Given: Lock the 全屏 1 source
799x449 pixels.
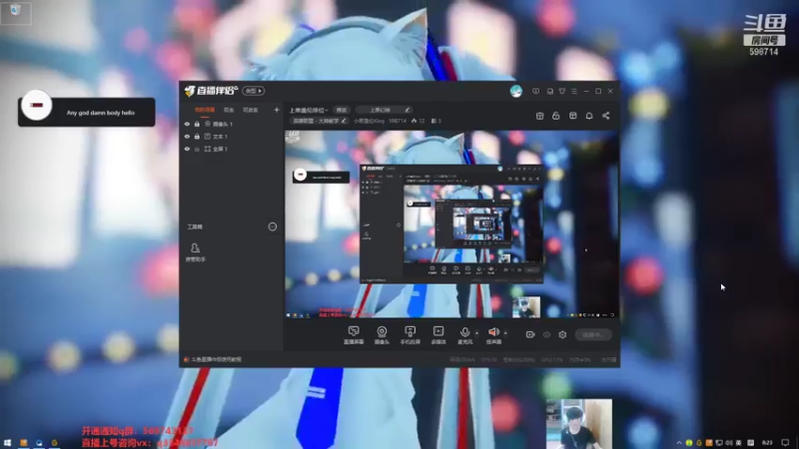Looking at the screenshot, I should [x=197, y=149].
